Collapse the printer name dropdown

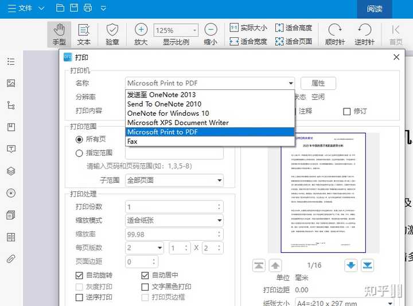[290, 83]
